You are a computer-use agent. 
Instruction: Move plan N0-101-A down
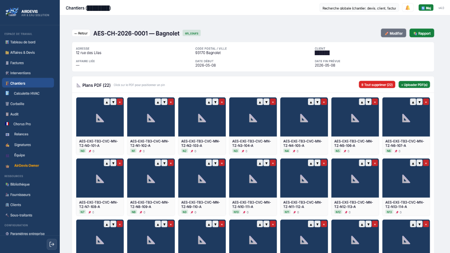113,102
